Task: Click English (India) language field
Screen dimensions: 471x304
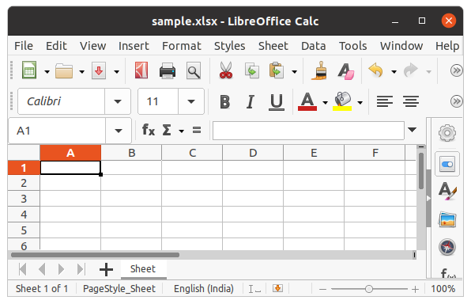Action: [204, 289]
